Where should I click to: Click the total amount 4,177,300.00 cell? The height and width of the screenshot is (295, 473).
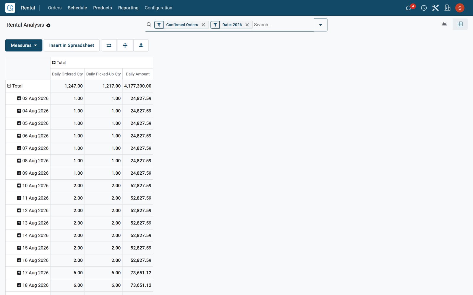pyautogui.click(x=138, y=86)
